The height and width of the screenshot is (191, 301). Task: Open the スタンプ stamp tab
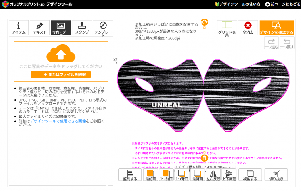tap(82, 28)
